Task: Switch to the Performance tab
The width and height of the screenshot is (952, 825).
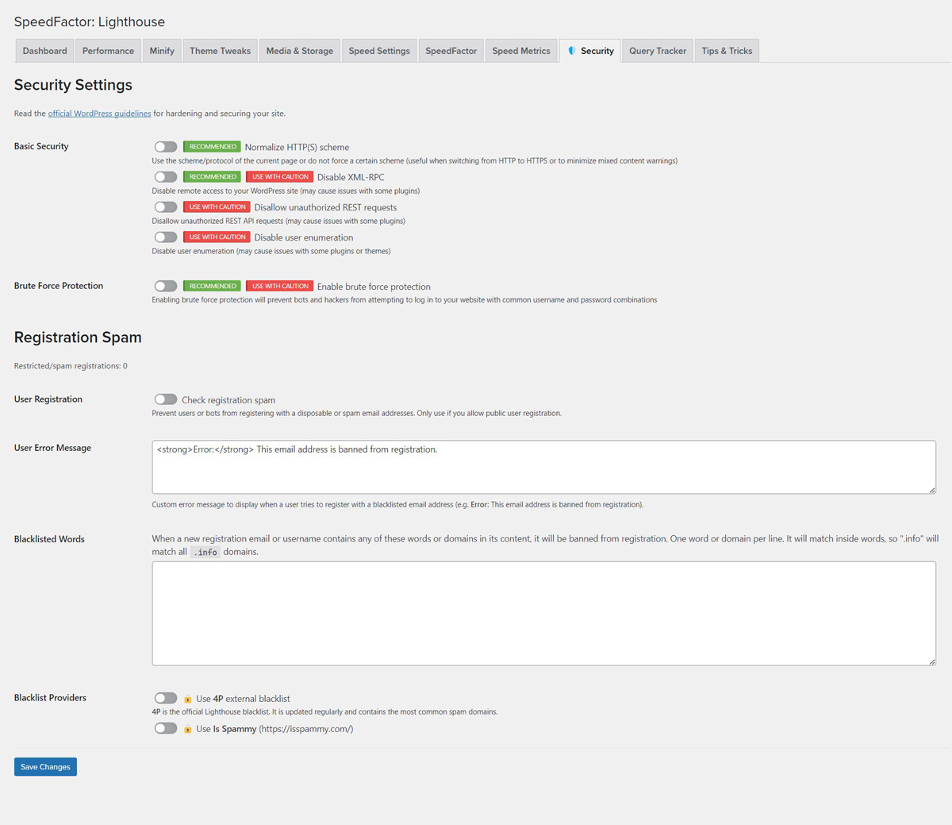Action: coord(108,51)
